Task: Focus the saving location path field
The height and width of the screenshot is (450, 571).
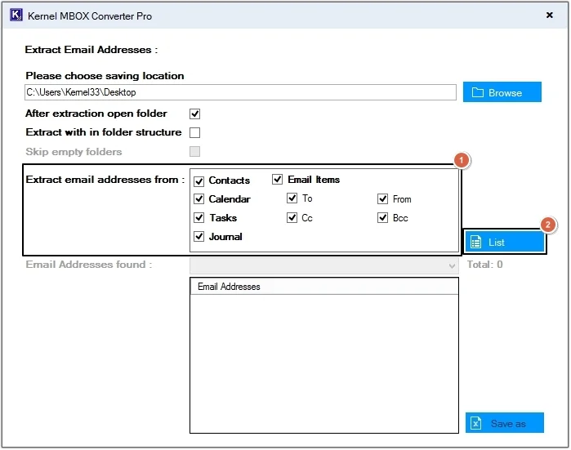Action: tap(240, 92)
